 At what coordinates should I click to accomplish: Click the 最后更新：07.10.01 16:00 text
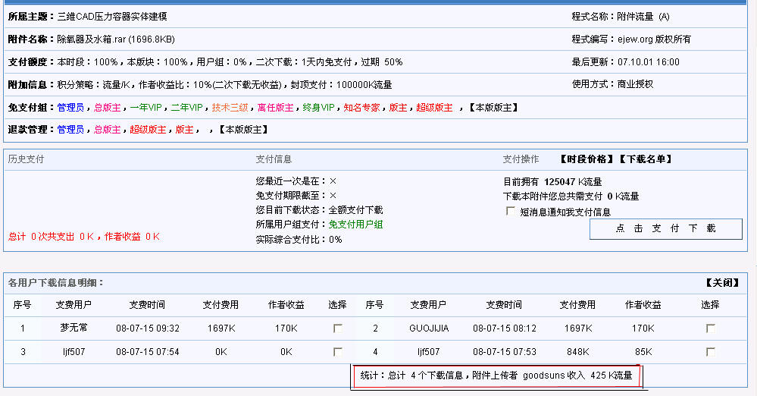point(626,62)
